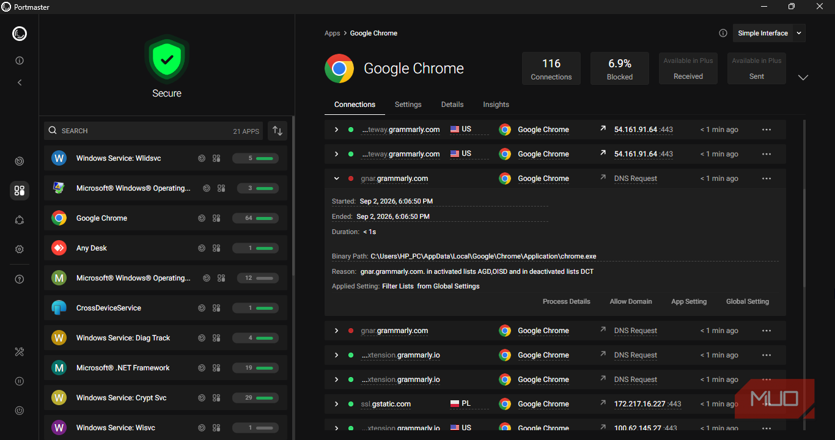Expand first extension.grammarly.io DNS Request row
Screen dimensions: 835x440
tap(336, 355)
